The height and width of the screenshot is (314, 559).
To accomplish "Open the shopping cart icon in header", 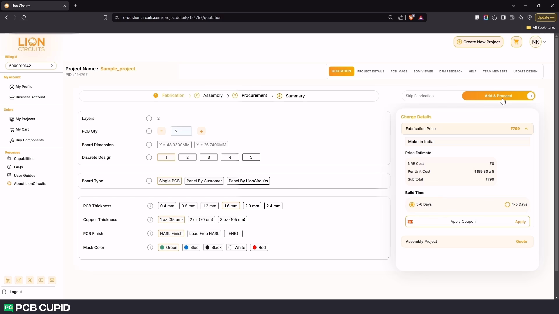I will click(516, 42).
